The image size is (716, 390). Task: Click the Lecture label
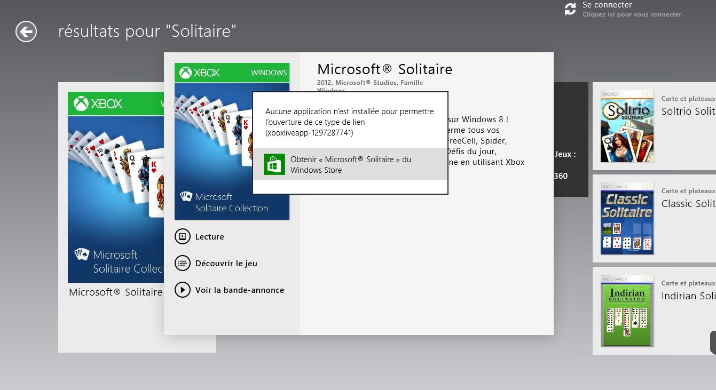click(x=210, y=237)
